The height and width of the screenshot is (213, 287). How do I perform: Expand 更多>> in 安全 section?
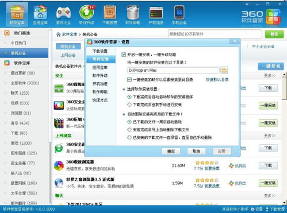pyautogui.click(x=270, y=75)
